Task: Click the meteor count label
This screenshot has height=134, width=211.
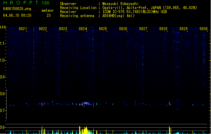Action: click(48, 10)
